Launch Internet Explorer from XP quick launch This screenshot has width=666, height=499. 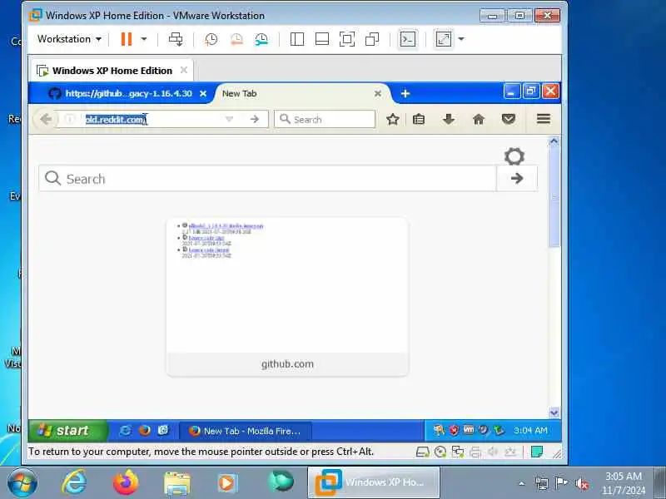(x=126, y=430)
